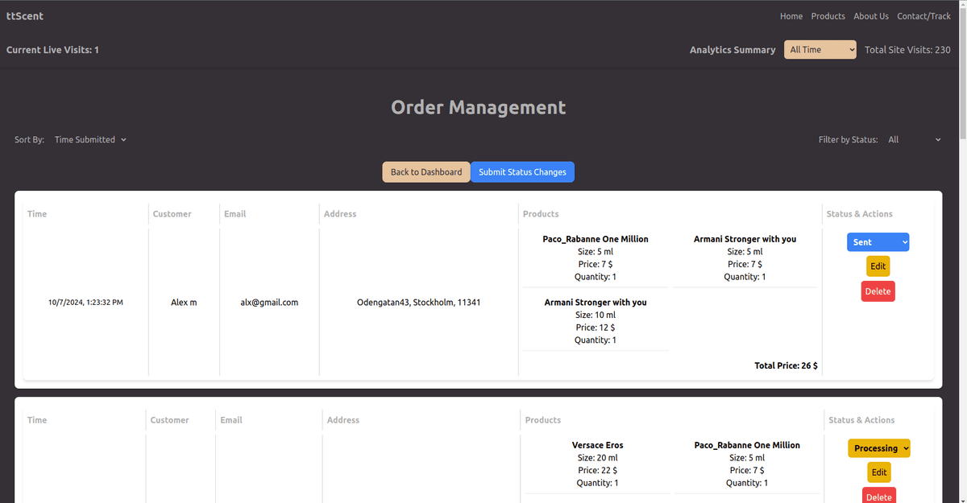The width and height of the screenshot is (967, 503).
Task: Click Submit Status Changes button
Action: [522, 172]
